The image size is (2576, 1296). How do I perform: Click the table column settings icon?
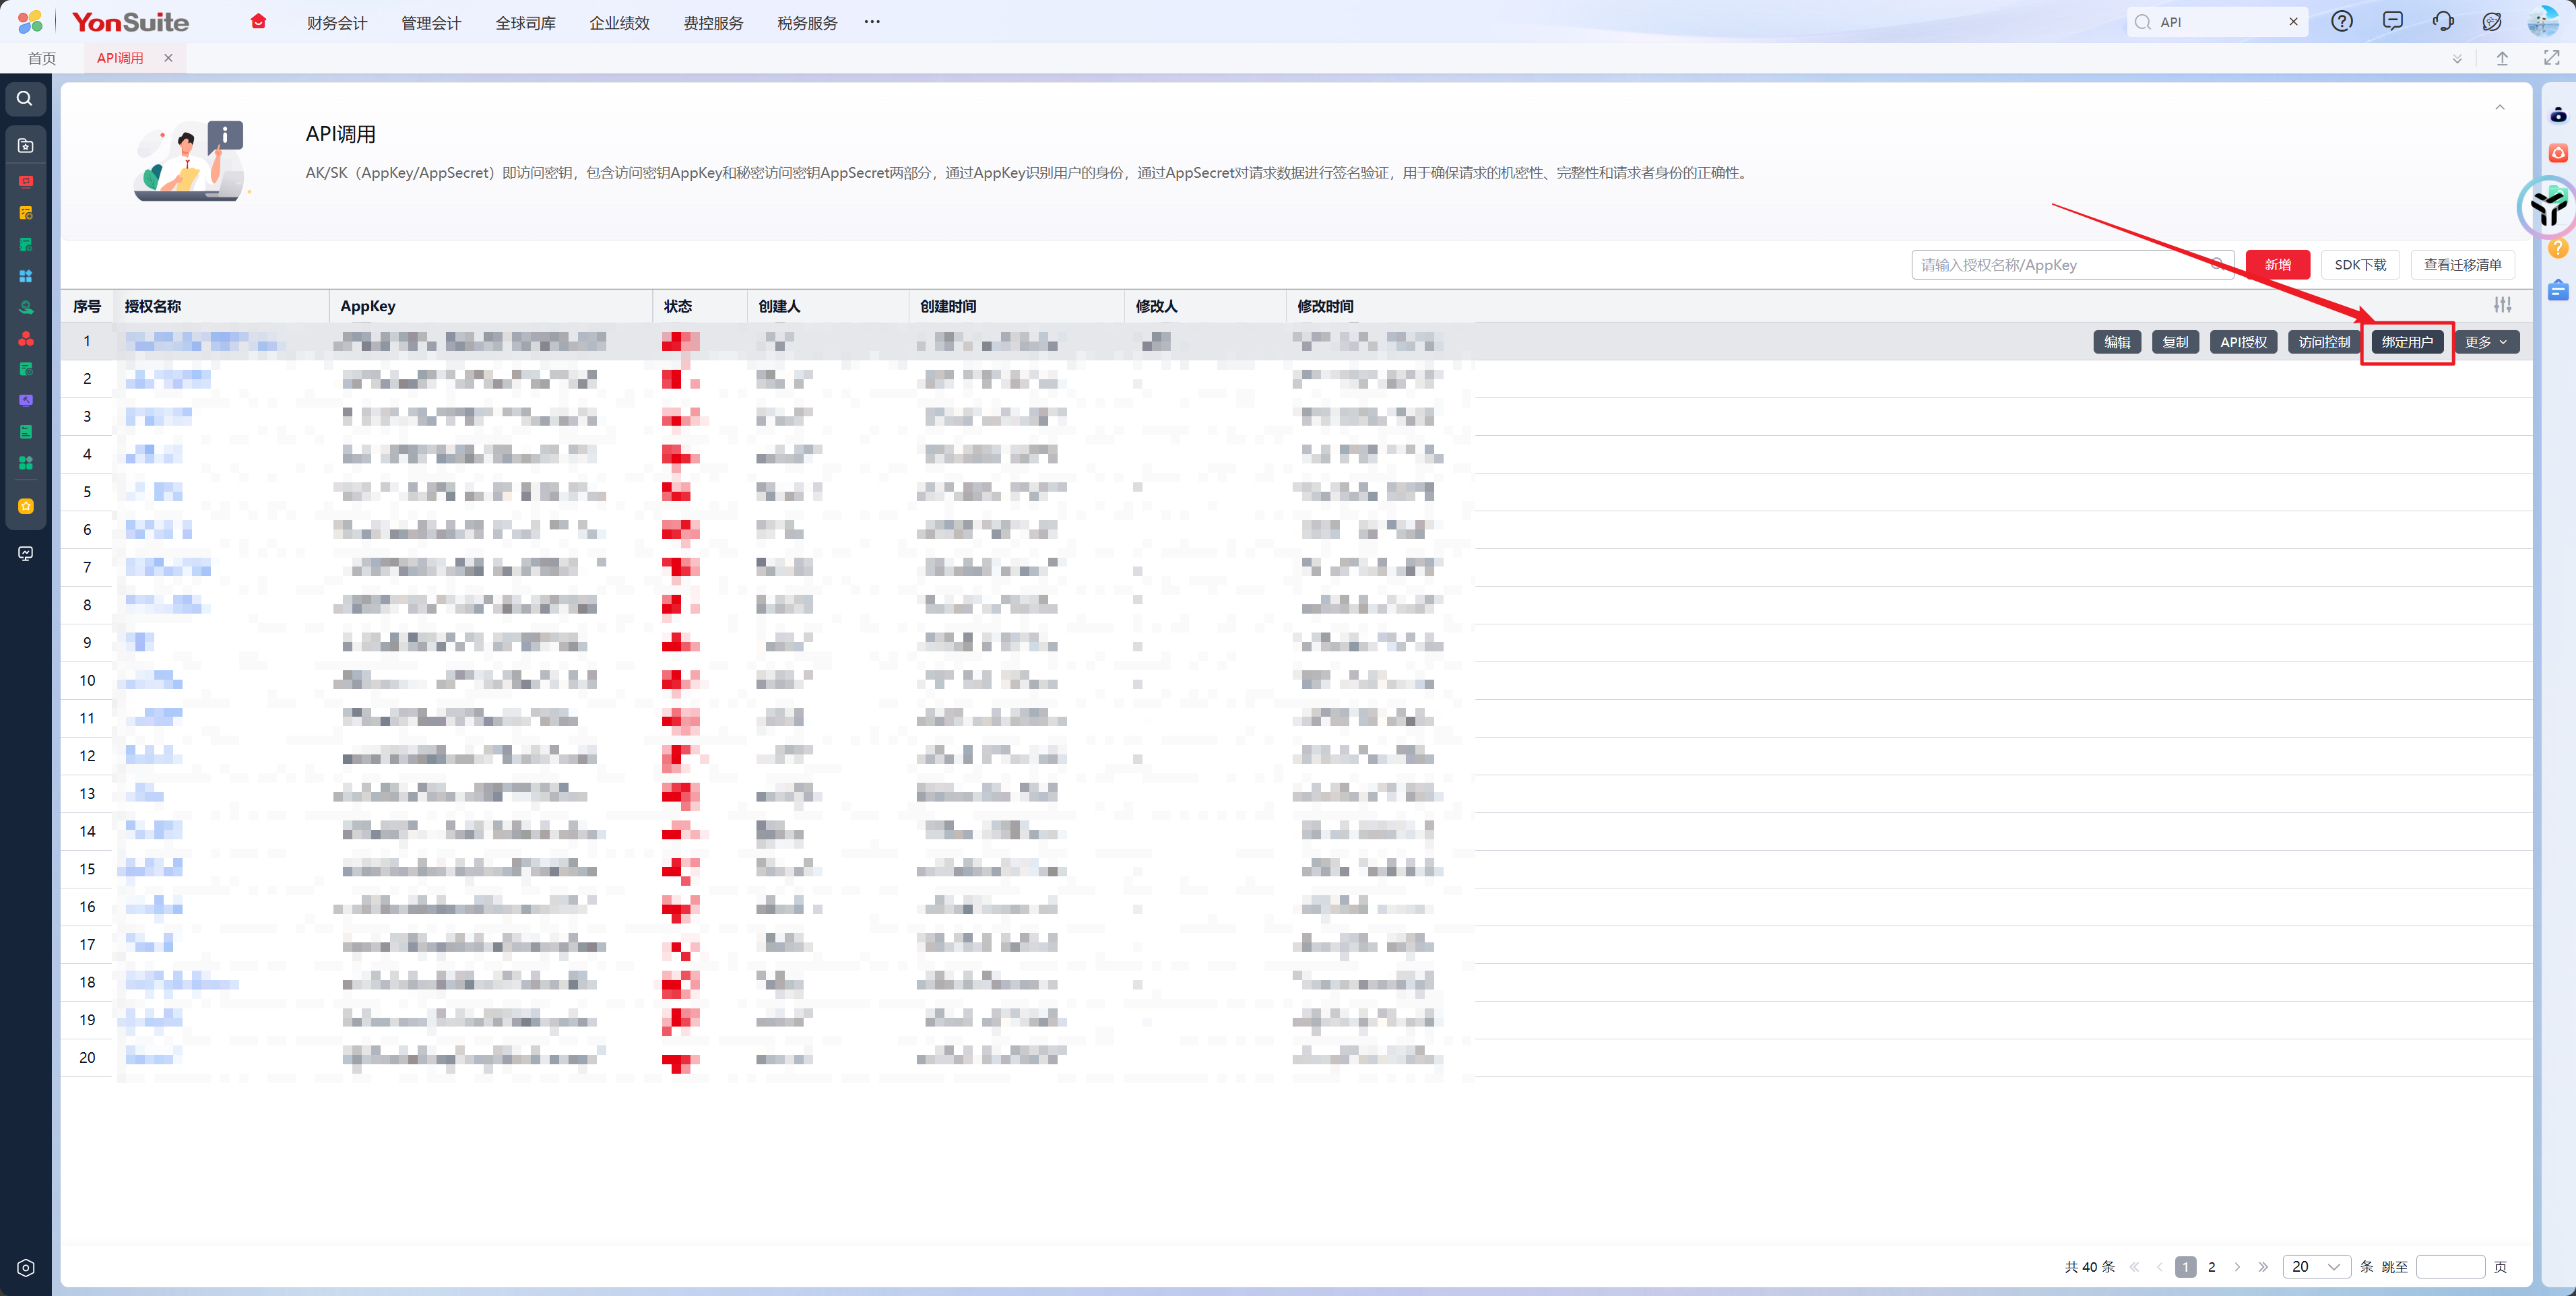point(2502,305)
